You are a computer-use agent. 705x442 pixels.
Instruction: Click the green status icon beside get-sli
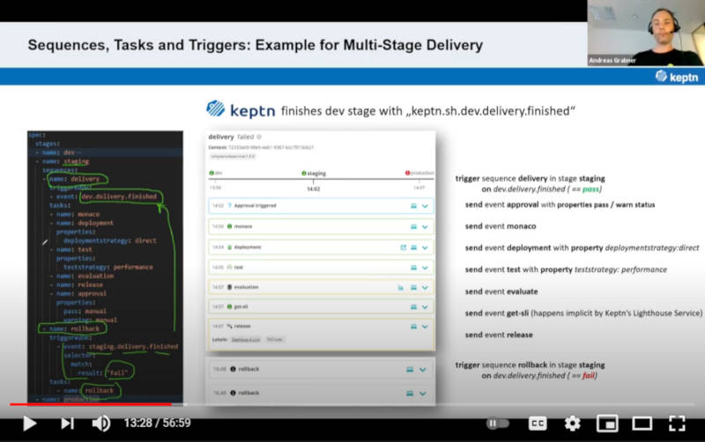pyautogui.click(x=230, y=306)
